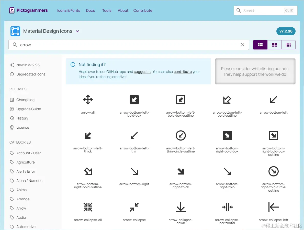
Task: Click the Material Design Icons library logo
Action: [15, 31]
